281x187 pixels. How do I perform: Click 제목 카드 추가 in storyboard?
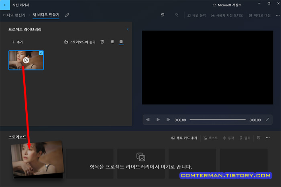click(x=184, y=138)
